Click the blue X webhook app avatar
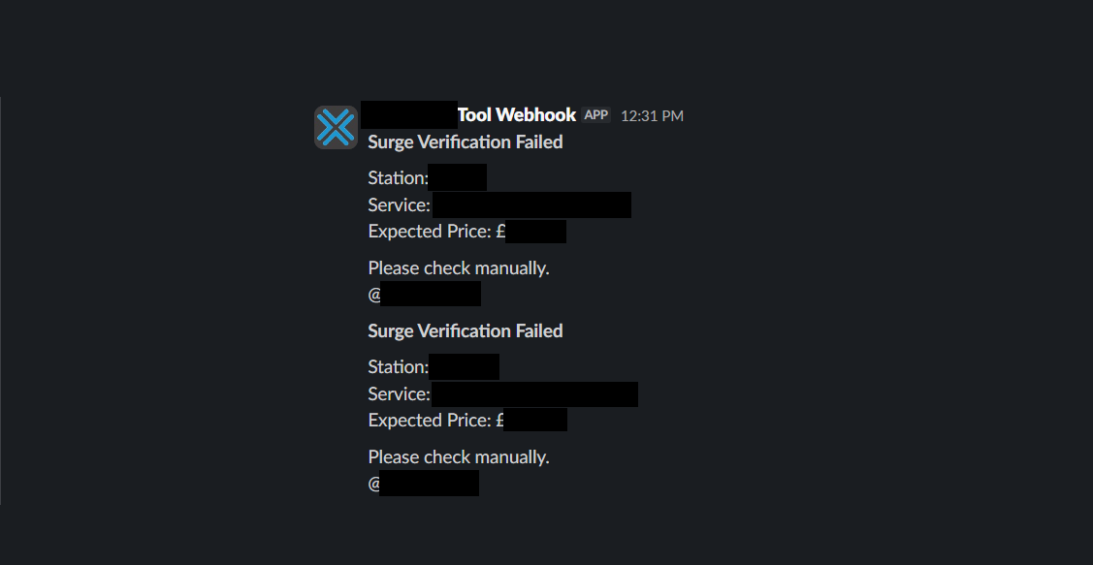This screenshot has height=565, width=1093. pyautogui.click(x=336, y=128)
